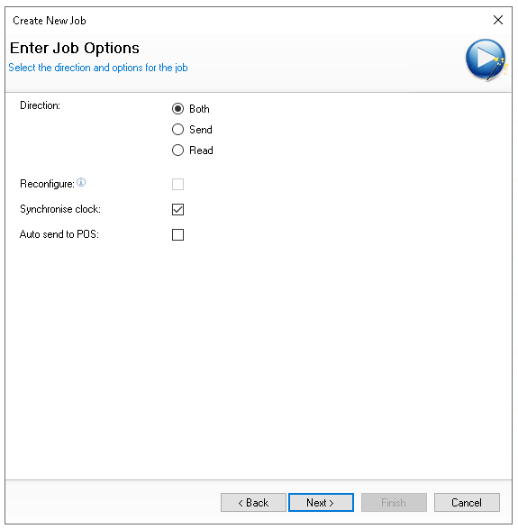The width and height of the screenshot is (518, 529).
Task: Close the Create New Job dialog
Action: point(498,20)
